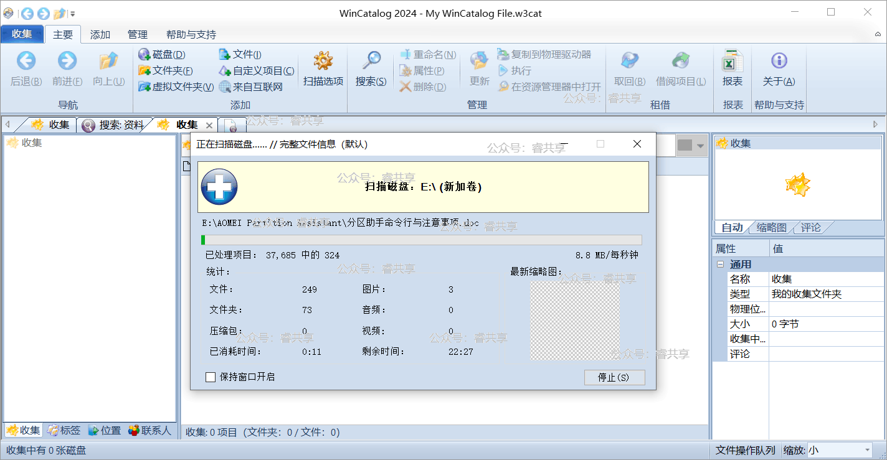Click the 文件操作队列 status button

point(745,450)
